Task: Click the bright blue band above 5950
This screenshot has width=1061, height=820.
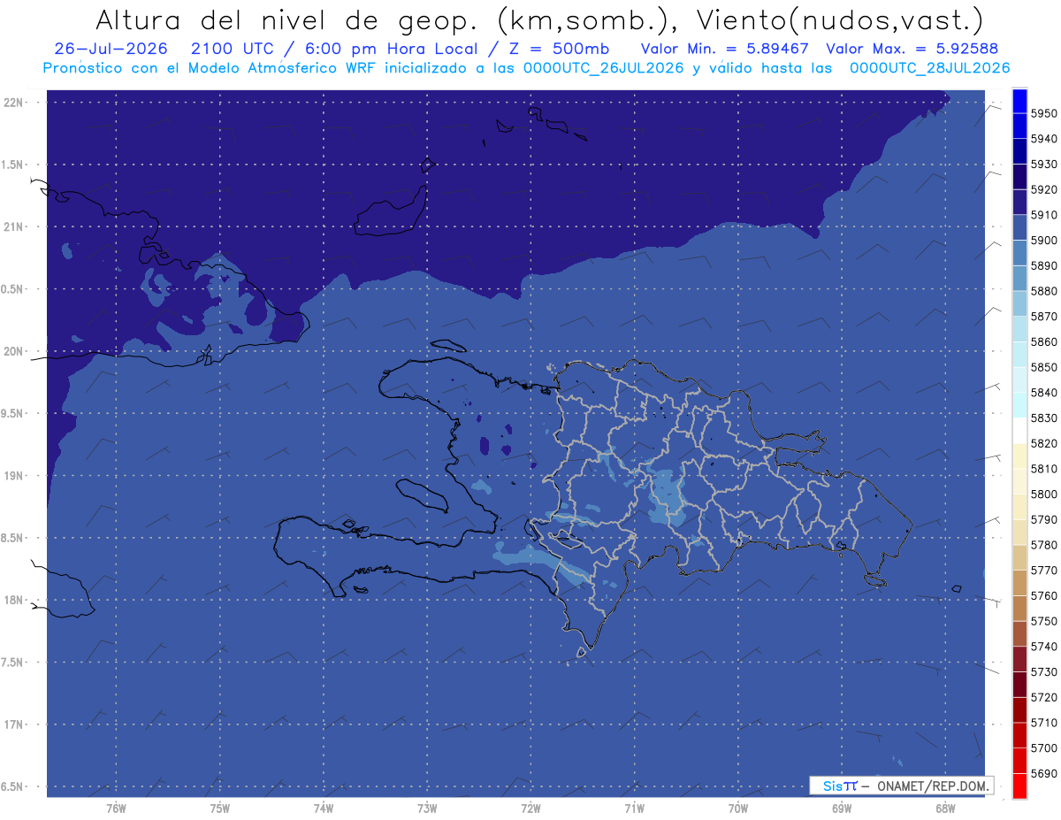Action: pos(1019,101)
